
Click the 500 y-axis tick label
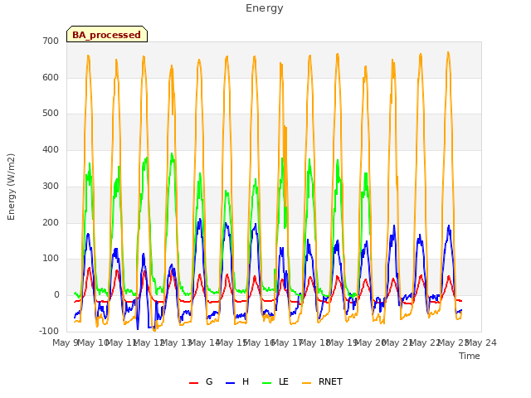pos(51,114)
